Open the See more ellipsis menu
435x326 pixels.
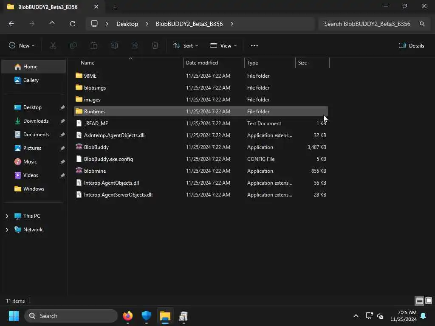coord(254,45)
